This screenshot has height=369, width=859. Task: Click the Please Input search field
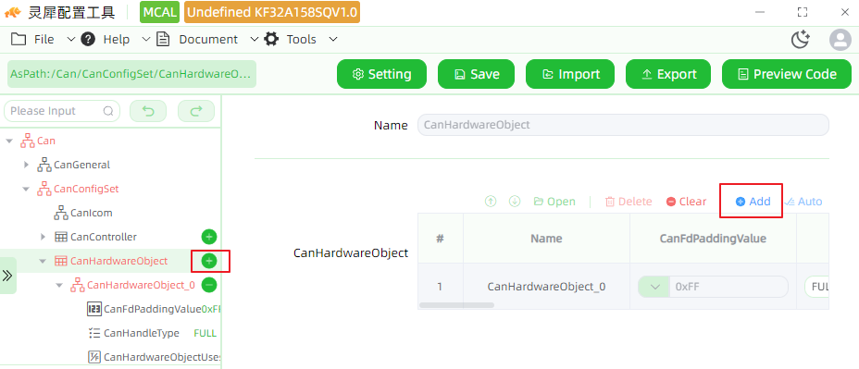[62, 111]
